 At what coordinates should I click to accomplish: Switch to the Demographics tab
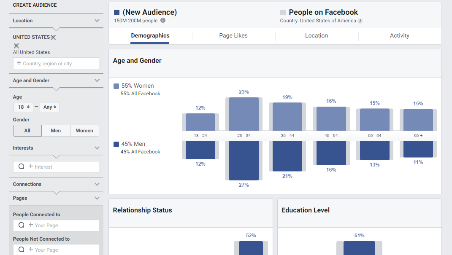pyautogui.click(x=150, y=36)
